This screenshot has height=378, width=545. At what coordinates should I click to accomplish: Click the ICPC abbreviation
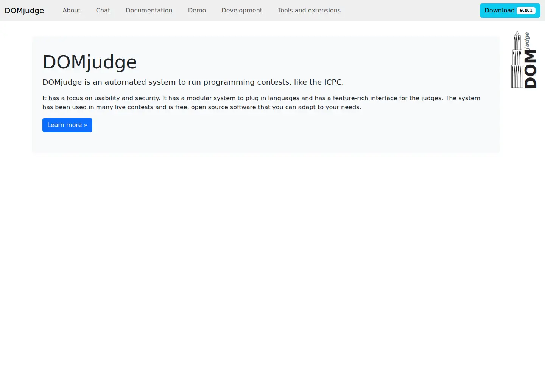pos(333,82)
